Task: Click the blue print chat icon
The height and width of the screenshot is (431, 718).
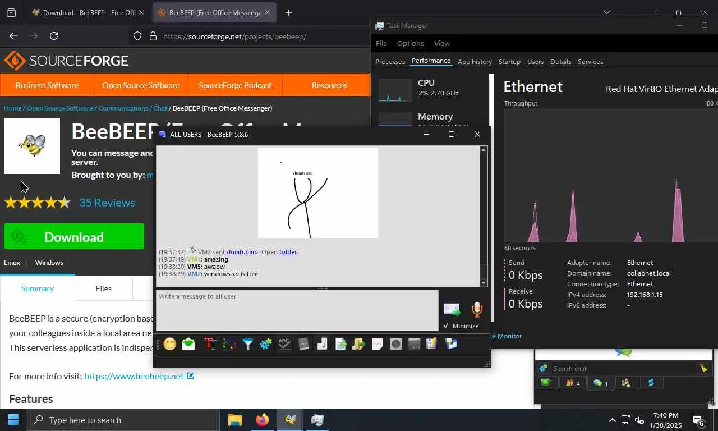Action: coord(451,344)
